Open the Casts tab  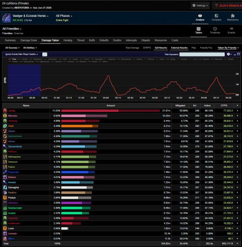pos(175,41)
